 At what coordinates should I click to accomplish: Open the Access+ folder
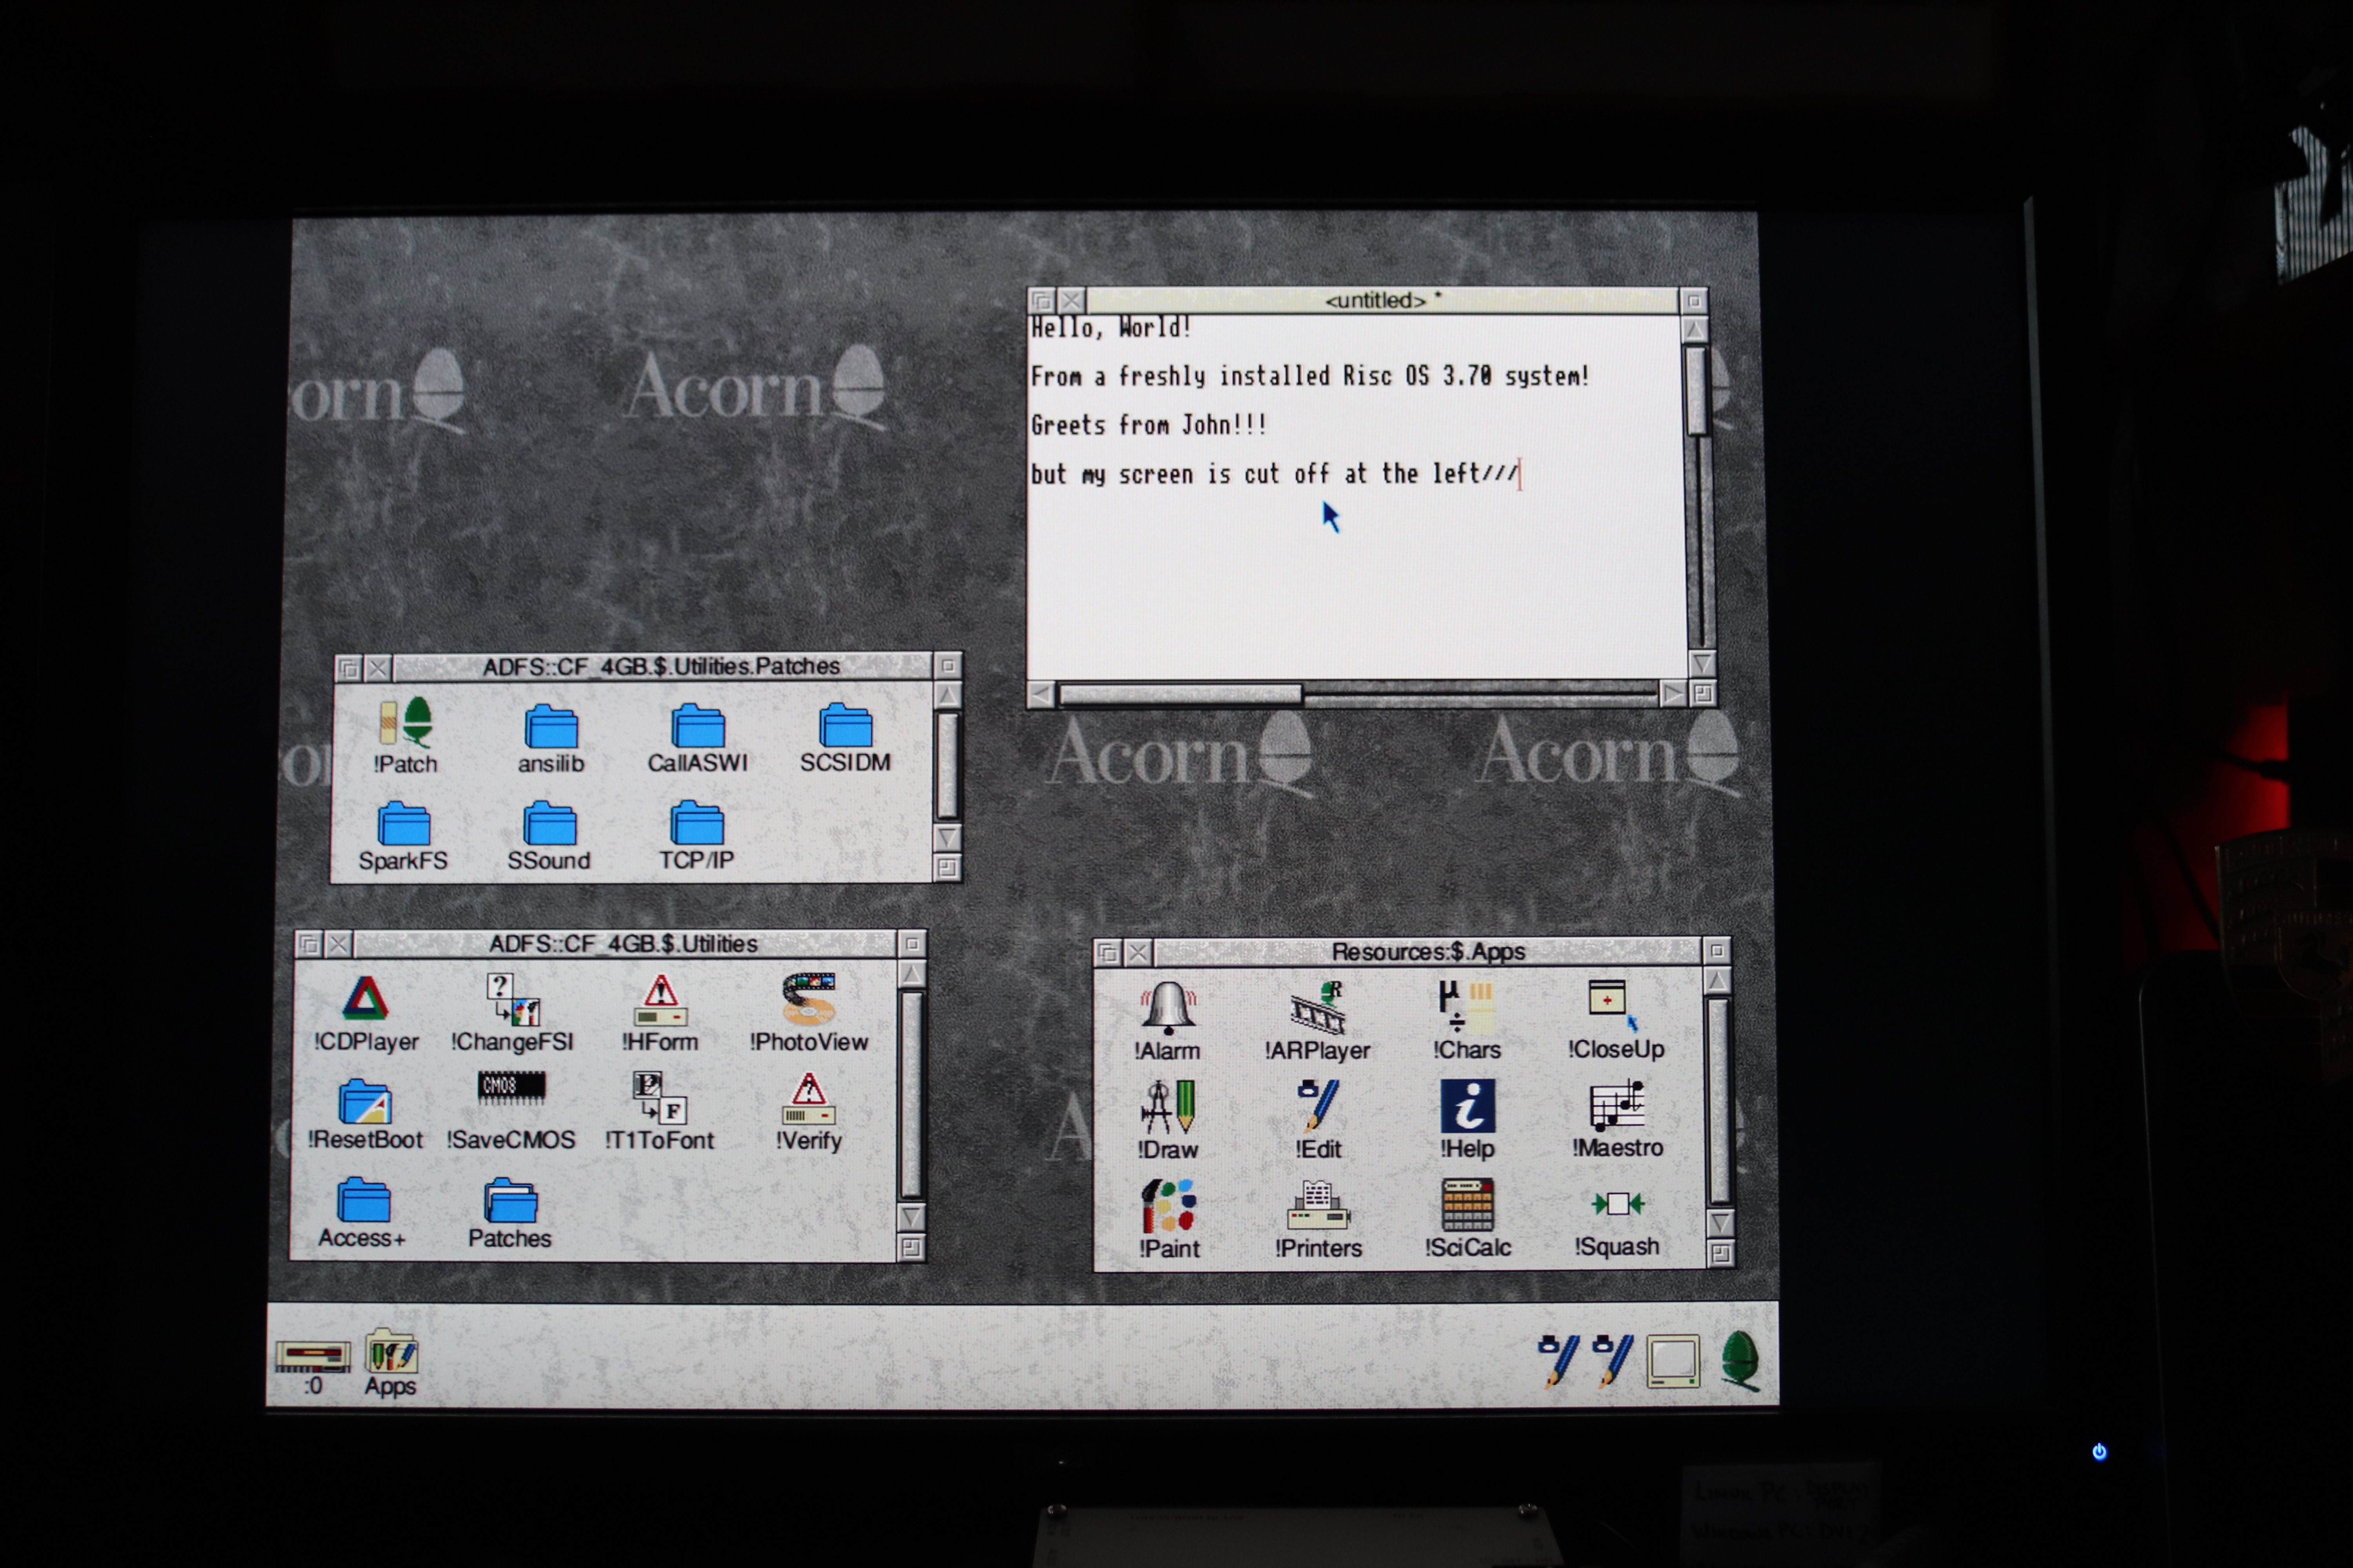(362, 1213)
